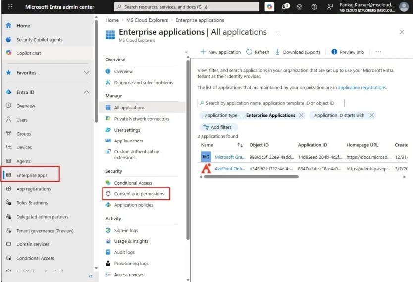Open the Microsoft Gra... application link
413x282 pixels.
click(230, 157)
